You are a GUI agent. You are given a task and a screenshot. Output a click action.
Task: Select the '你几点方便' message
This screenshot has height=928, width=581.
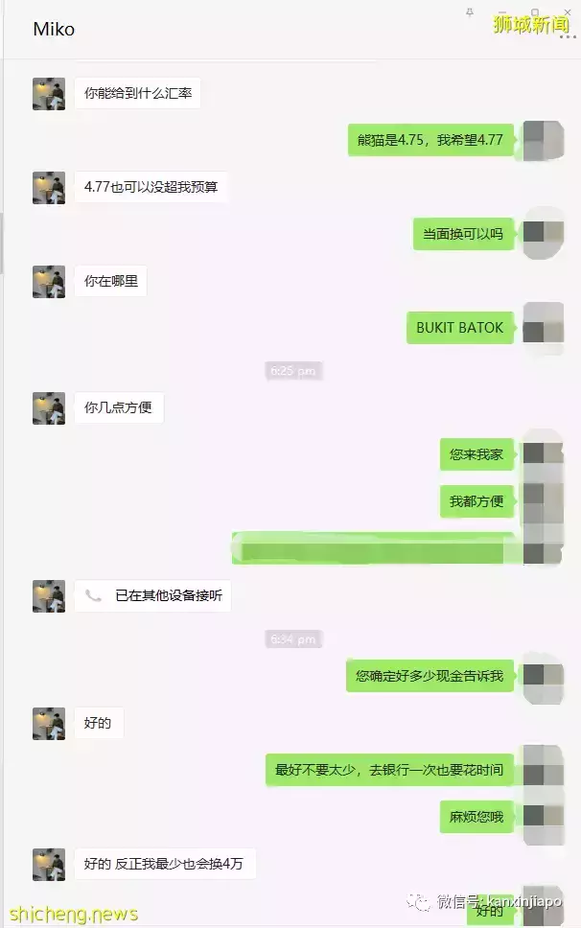coord(118,407)
